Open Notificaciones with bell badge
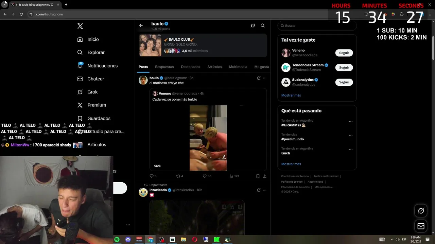 coord(97,66)
